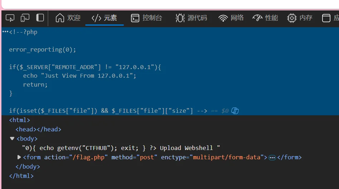Select the opening html tag node

pyautogui.click(x=20, y=120)
